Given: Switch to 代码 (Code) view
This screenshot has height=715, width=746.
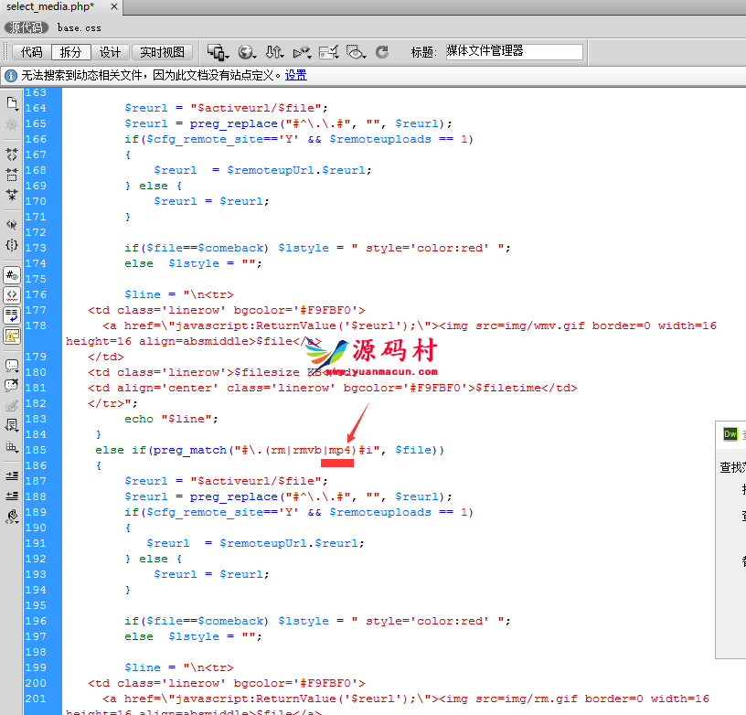Looking at the screenshot, I should click(x=31, y=52).
